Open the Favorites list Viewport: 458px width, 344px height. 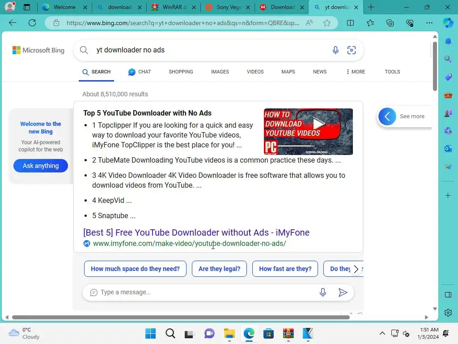click(x=370, y=23)
